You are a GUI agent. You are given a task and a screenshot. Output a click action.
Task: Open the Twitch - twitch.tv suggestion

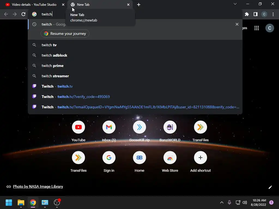click(x=135, y=86)
